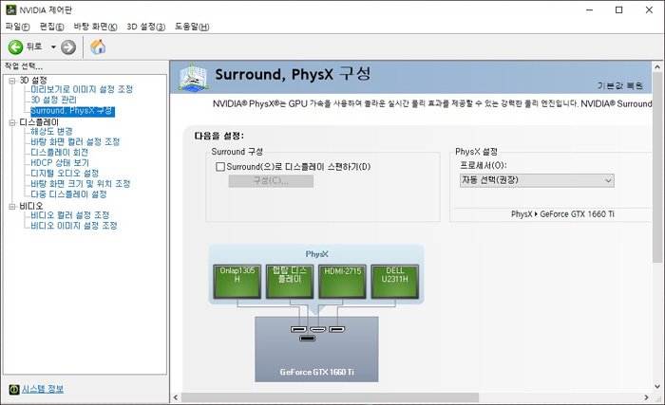
Task: Open the 시스템 정보 link
Action: [43, 389]
